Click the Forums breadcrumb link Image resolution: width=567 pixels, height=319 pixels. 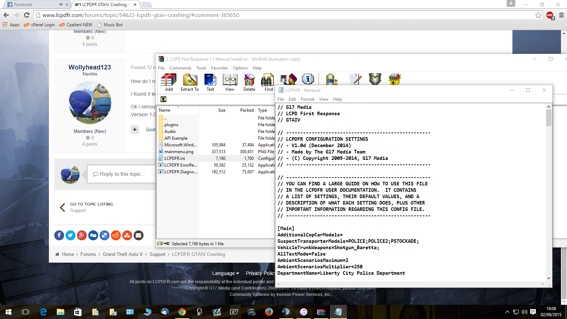88,254
